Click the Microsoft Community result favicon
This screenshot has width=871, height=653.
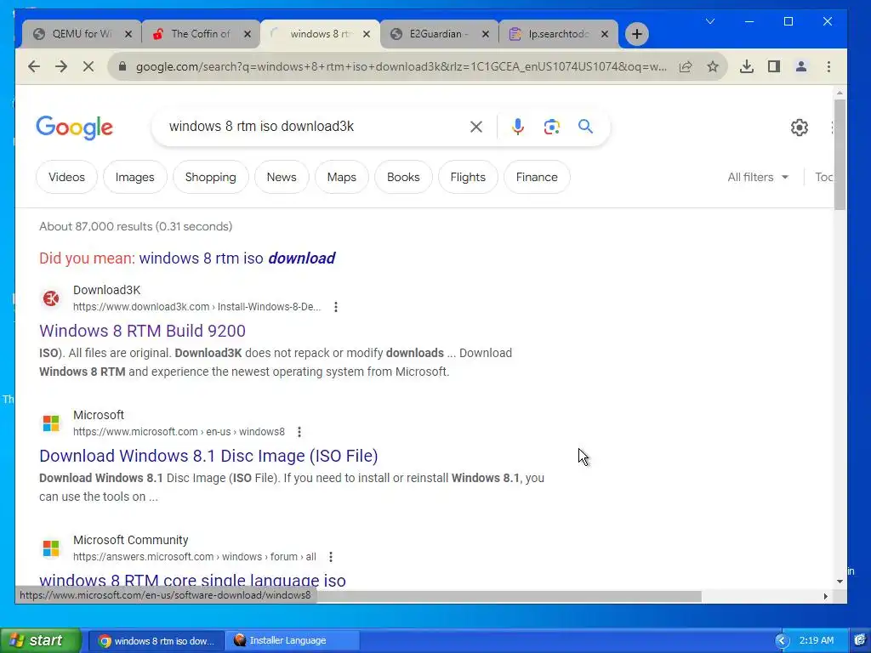coord(51,548)
